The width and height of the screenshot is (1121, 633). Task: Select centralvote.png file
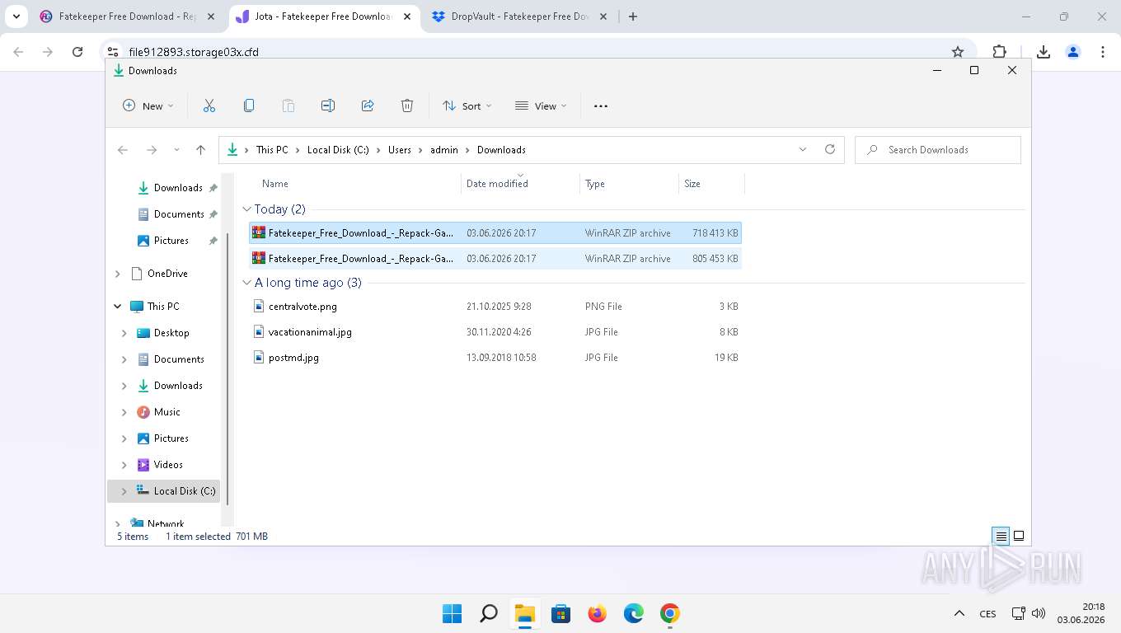click(495, 307)
